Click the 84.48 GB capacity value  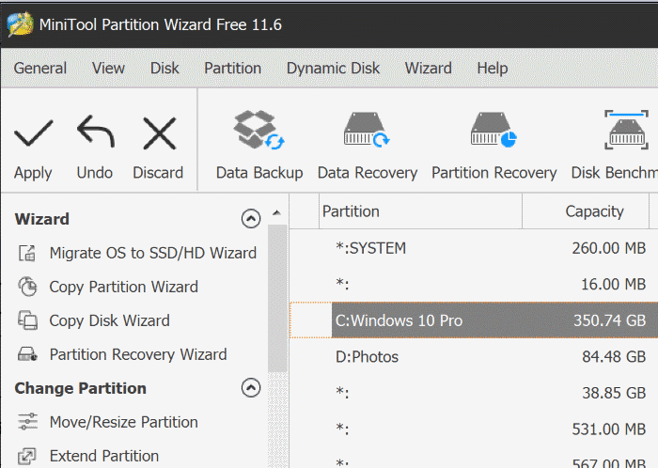[x=614, y=356]
